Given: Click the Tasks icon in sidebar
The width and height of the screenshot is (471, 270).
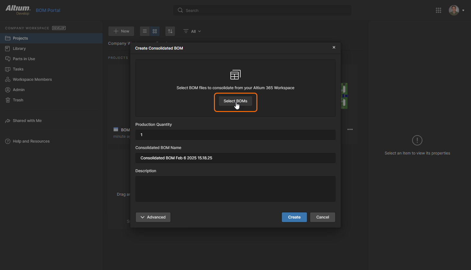Looking at the screenshot, I should click(x=8, y=69).
